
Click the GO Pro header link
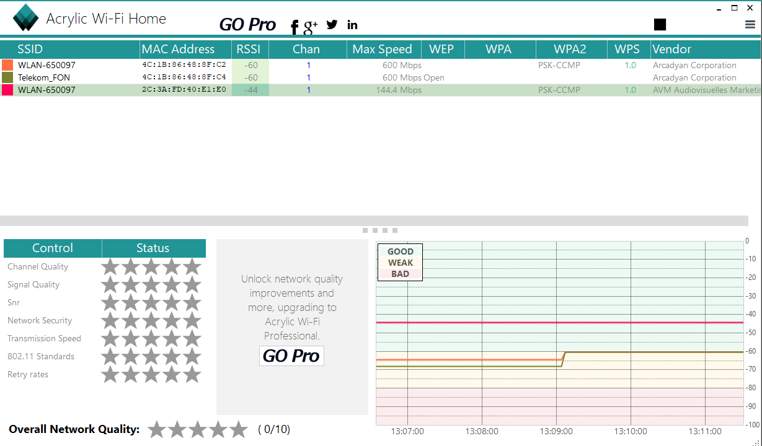point(247,25)
